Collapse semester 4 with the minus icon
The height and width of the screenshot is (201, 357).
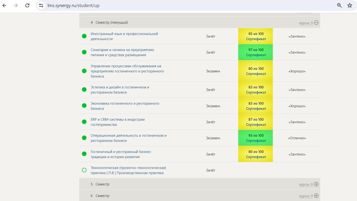(316, 23)
